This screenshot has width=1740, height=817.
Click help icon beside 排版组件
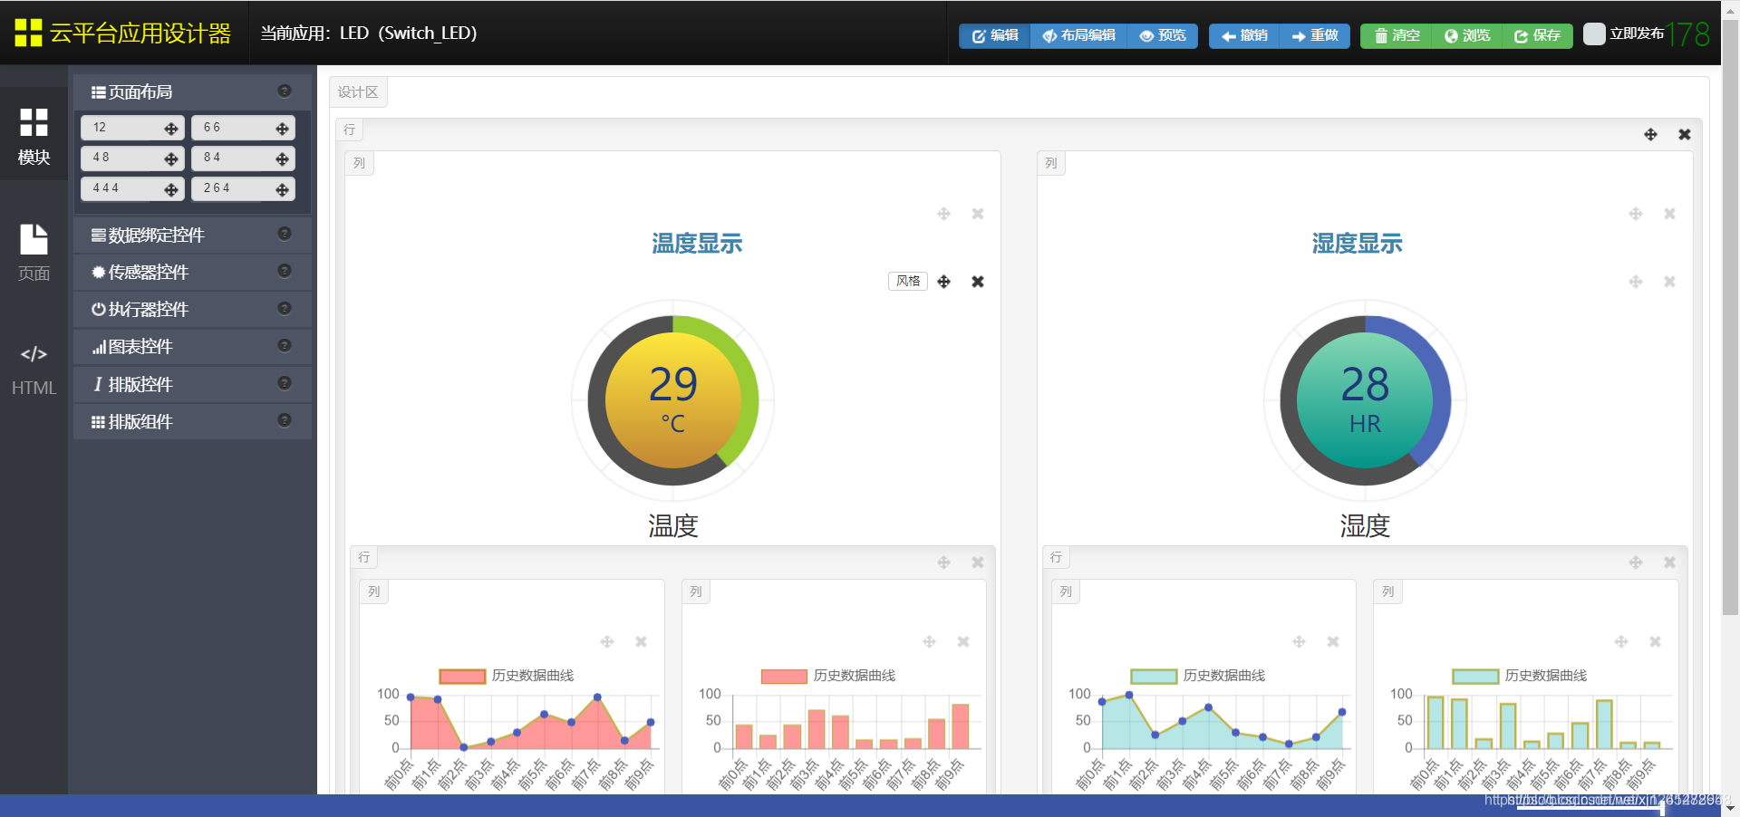[285, 420]
